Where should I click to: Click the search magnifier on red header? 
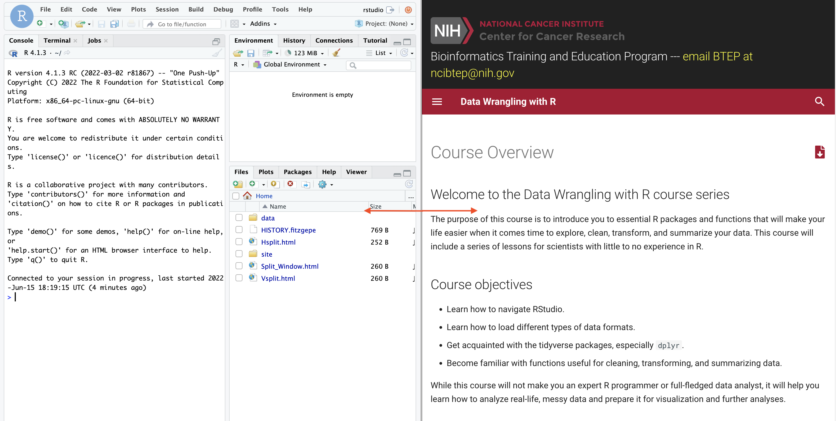pos(819,102)
